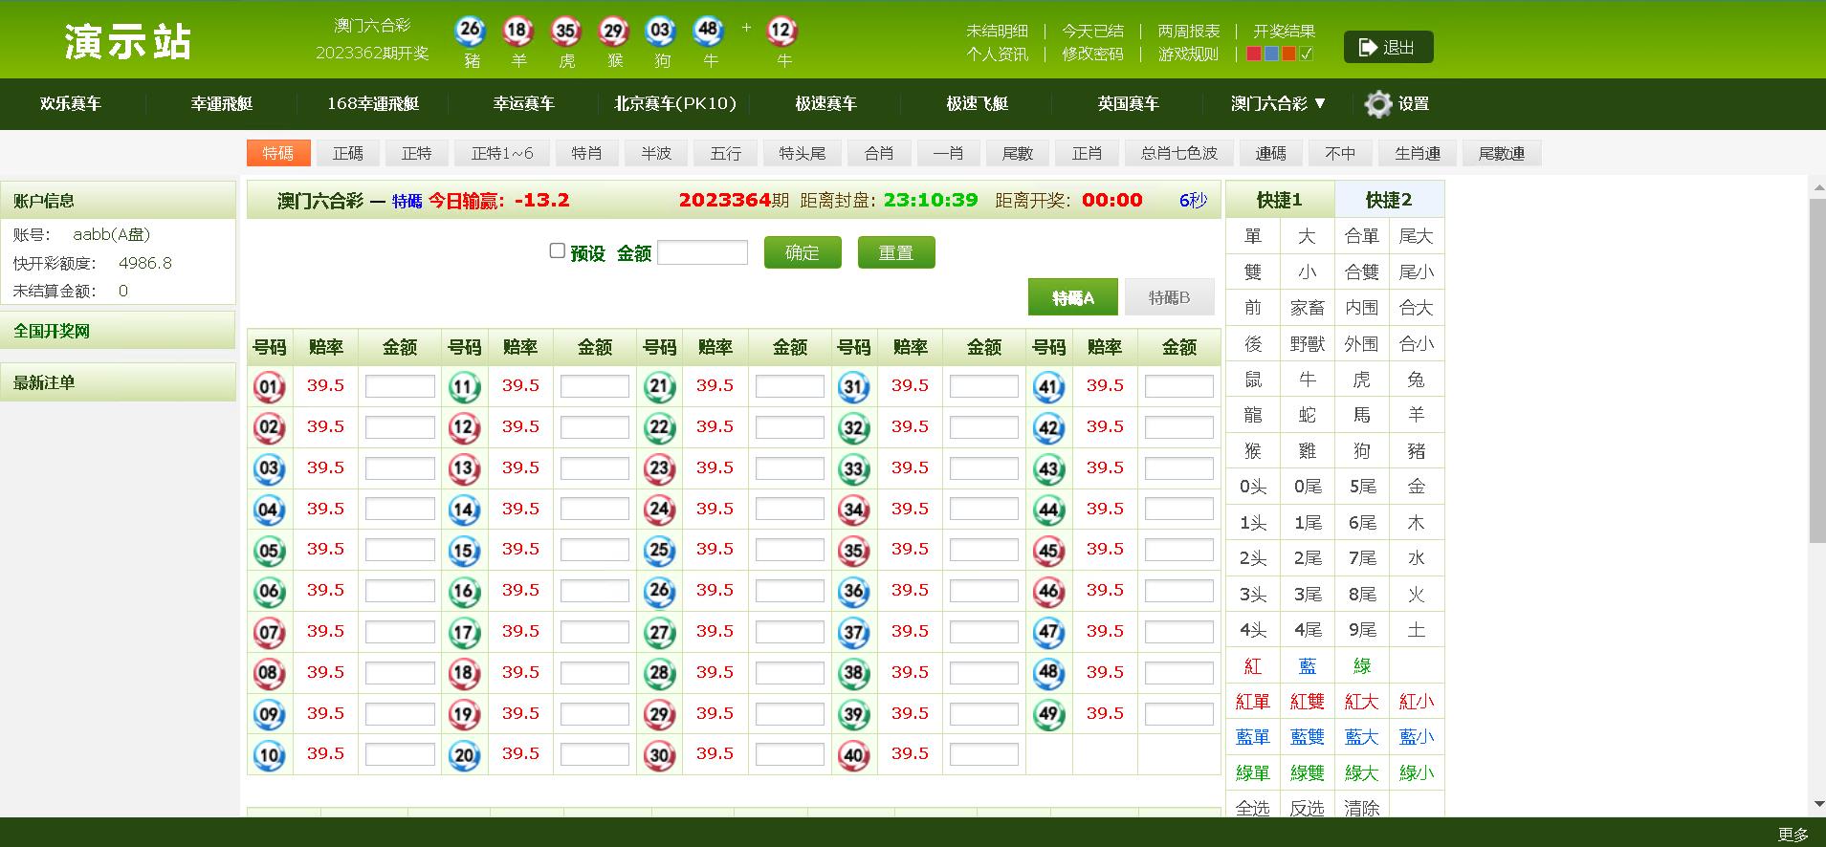Click the white checkmark theme box in header
Viewport: 1826px width, 847px height.
[x=1307, y=54]
